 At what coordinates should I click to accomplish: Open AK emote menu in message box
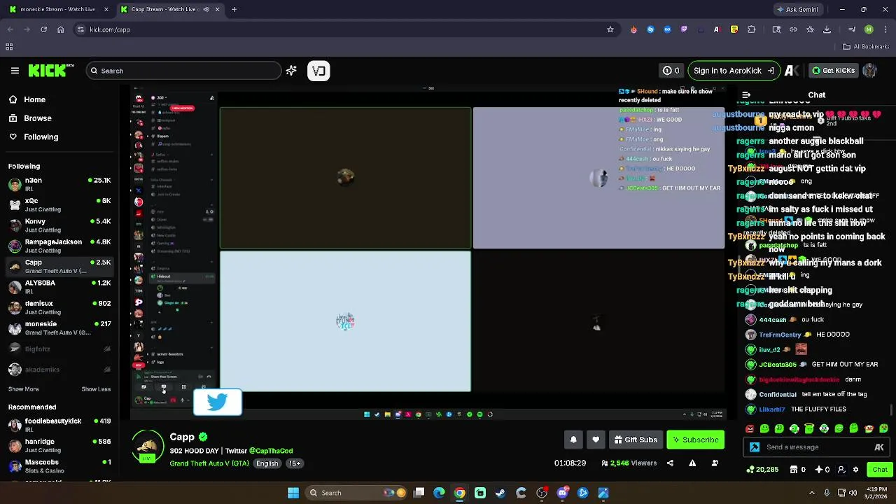[x=879, y=447]
